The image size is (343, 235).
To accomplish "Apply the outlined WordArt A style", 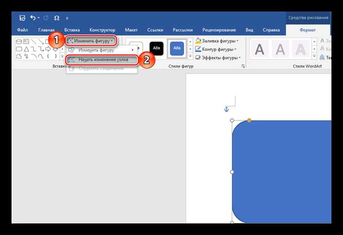I will tap(301, 49).
